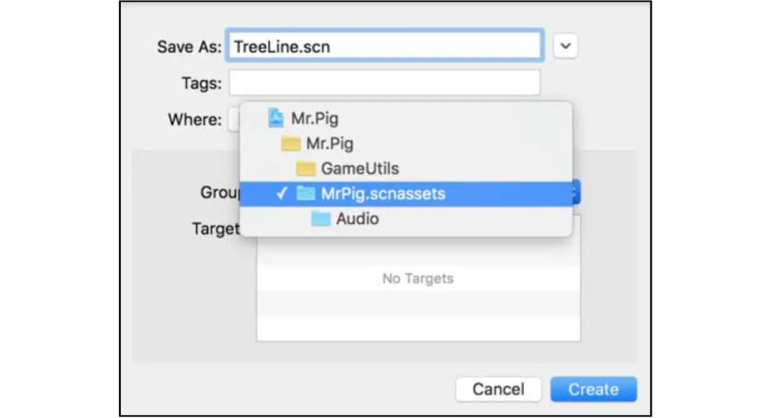Click the blue Audio folder icon
The height and width of the screenshot is (418, 782).
[320, 219]
